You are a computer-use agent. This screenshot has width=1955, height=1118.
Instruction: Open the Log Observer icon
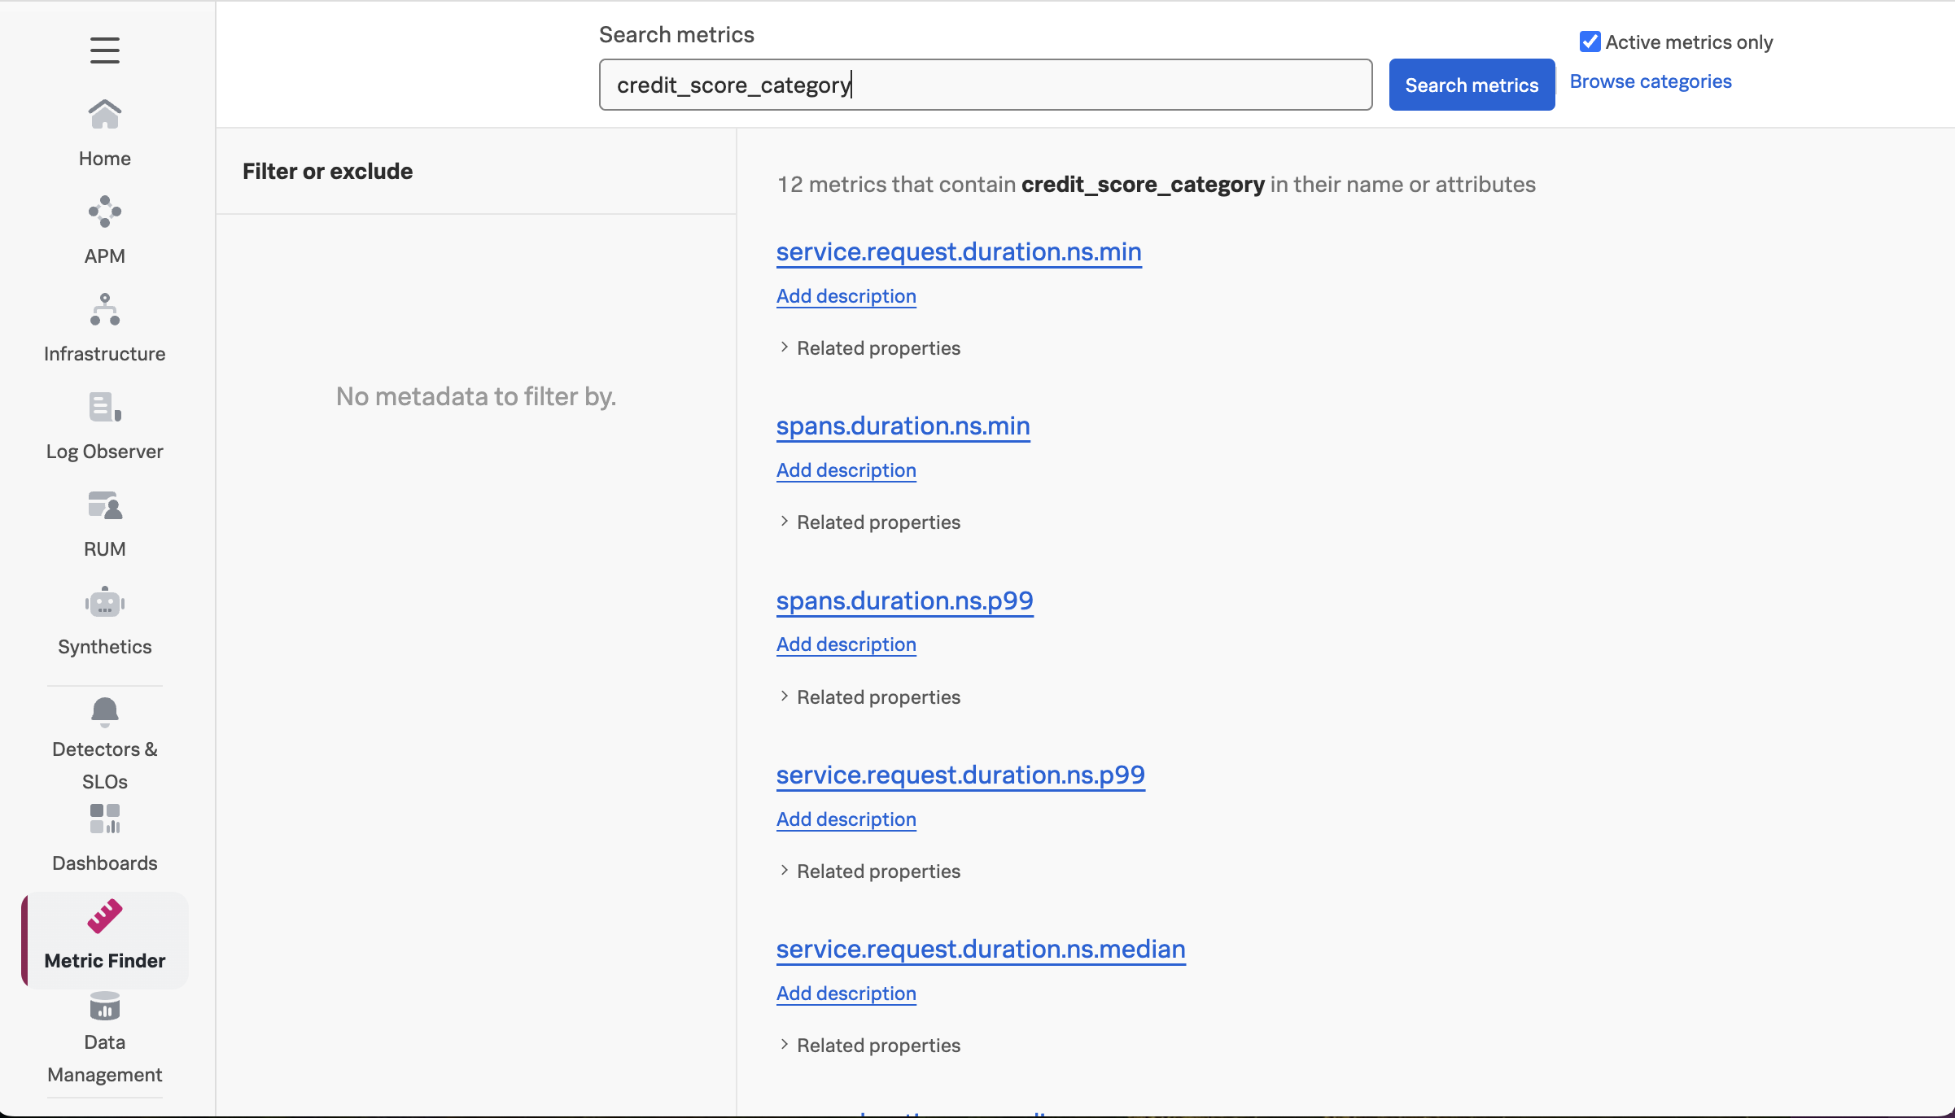coord(104,408)
